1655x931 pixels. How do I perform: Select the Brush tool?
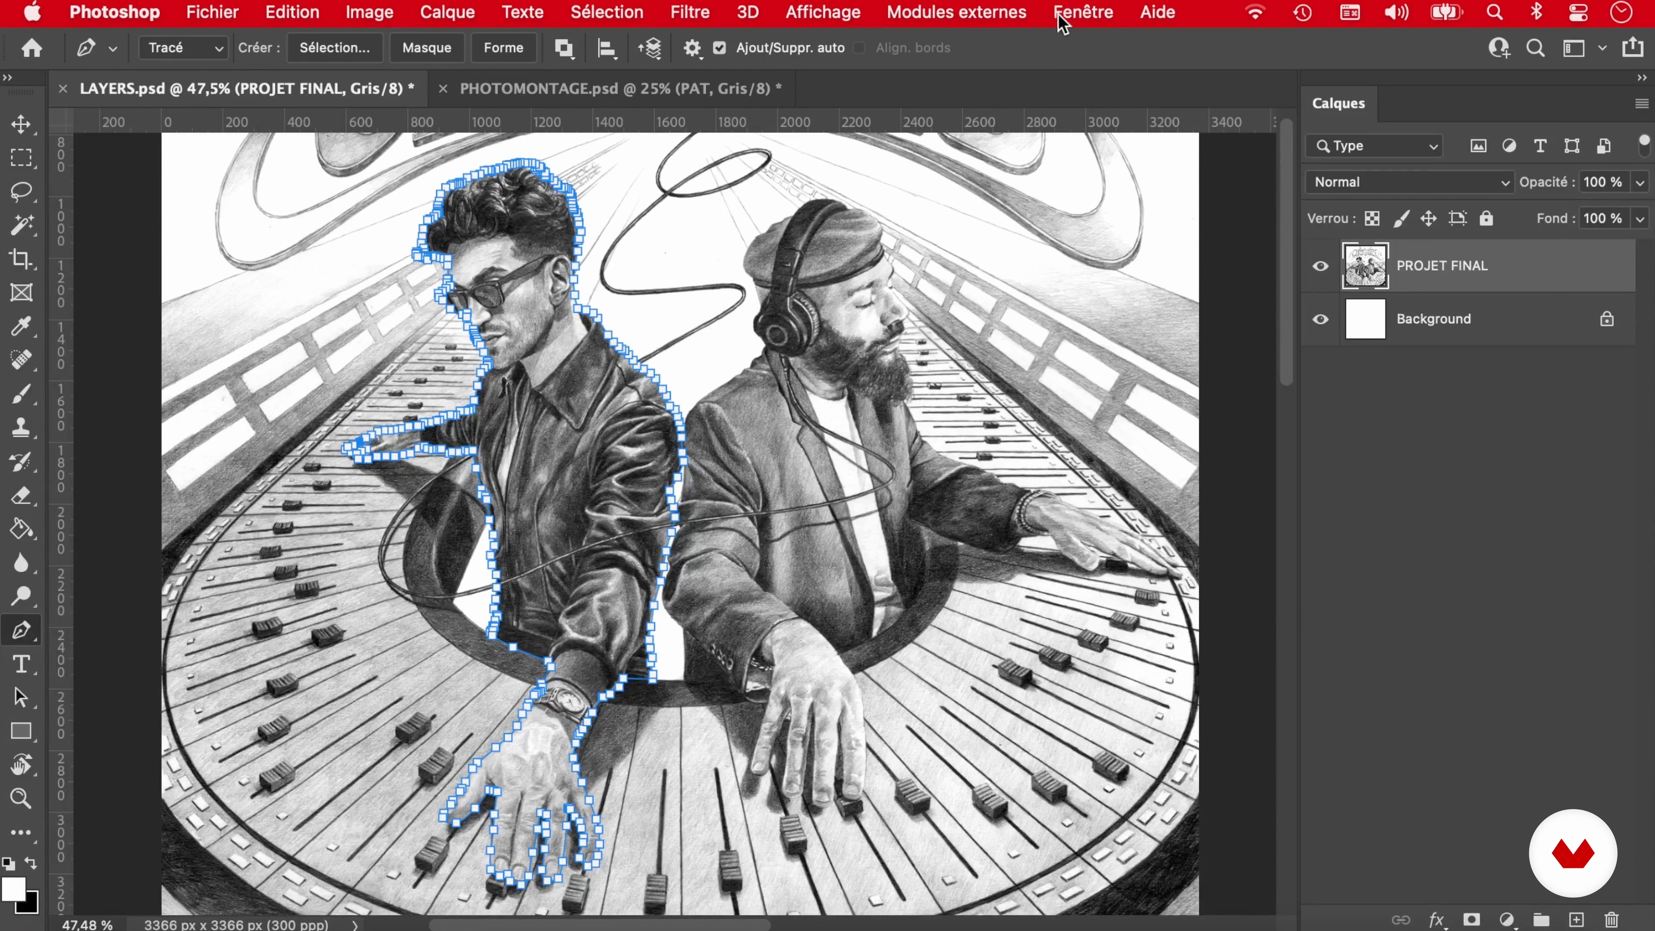(21, 394)
